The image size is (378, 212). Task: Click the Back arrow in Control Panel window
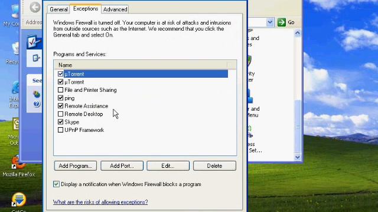(35, 7)
